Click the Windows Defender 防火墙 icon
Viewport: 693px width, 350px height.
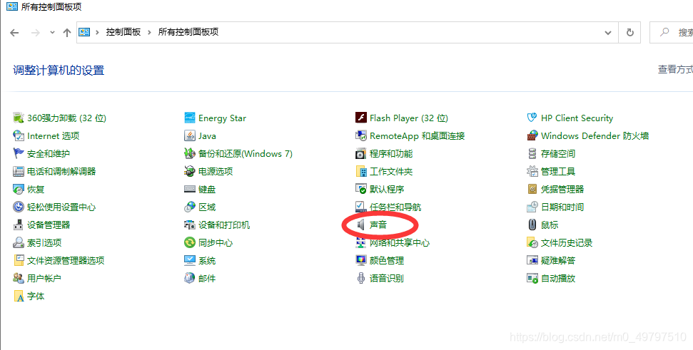pyautogui.click(x=532, y=135)
